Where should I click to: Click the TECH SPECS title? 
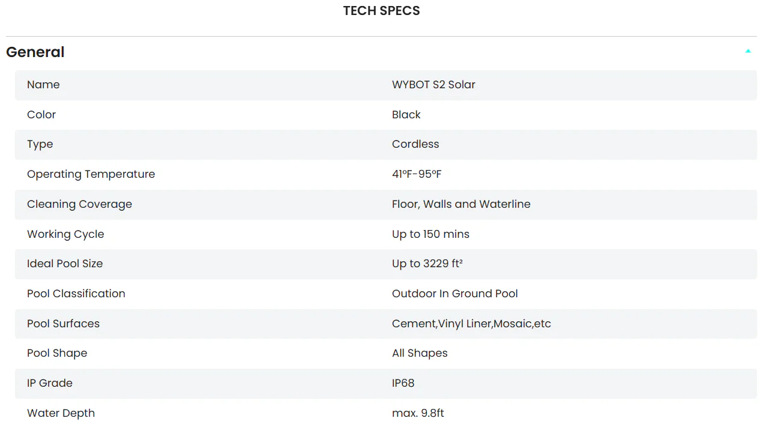click(381, 11)
